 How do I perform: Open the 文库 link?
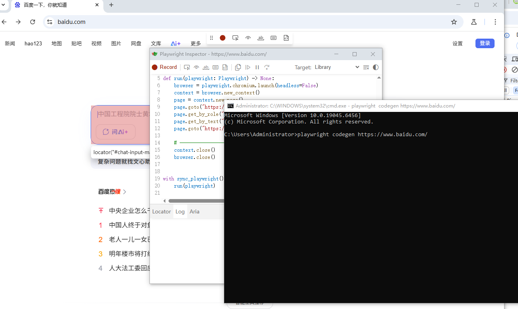coord(156,43)
